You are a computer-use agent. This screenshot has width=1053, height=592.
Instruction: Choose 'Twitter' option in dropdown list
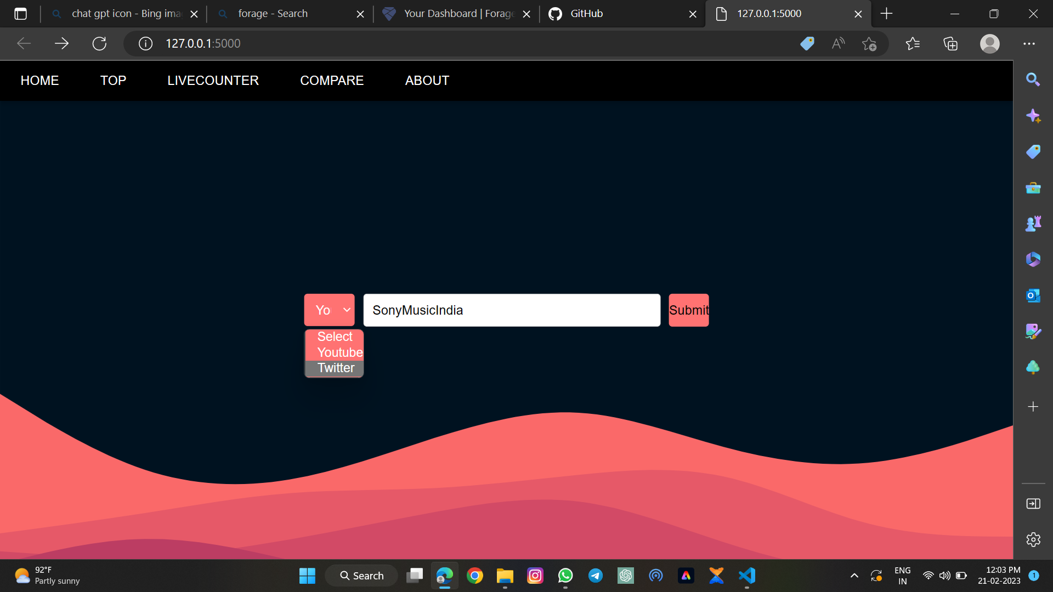(335, 368)
